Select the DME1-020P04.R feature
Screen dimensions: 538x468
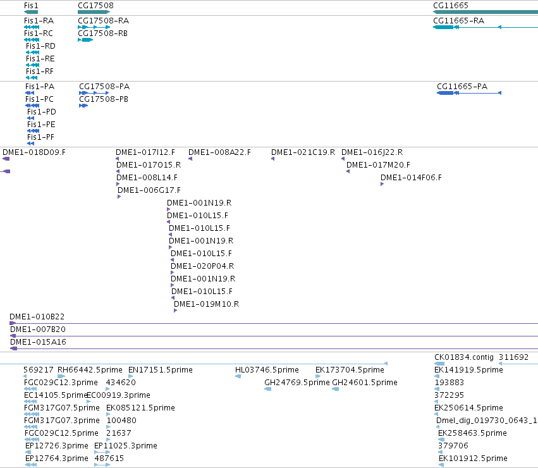tap(202, 266)
